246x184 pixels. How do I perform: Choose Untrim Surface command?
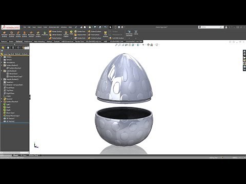[94, 38]
